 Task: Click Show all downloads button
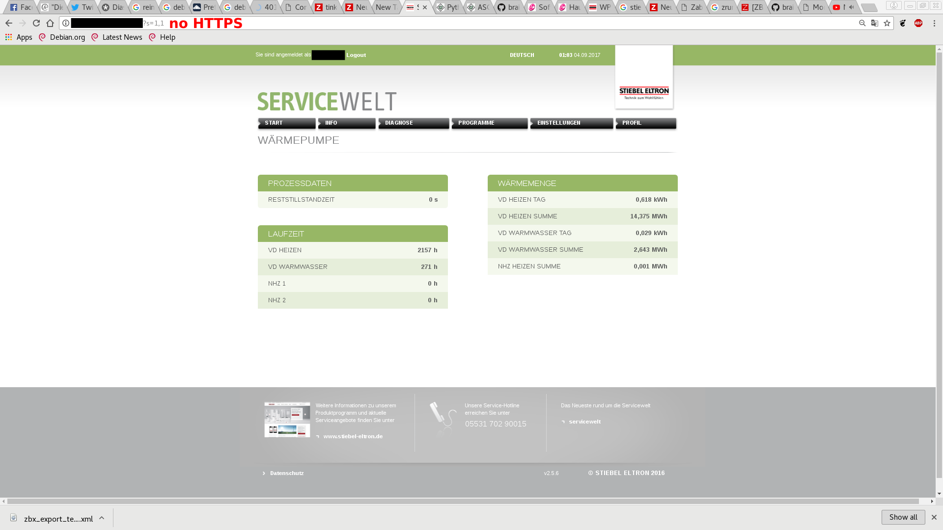903,517
